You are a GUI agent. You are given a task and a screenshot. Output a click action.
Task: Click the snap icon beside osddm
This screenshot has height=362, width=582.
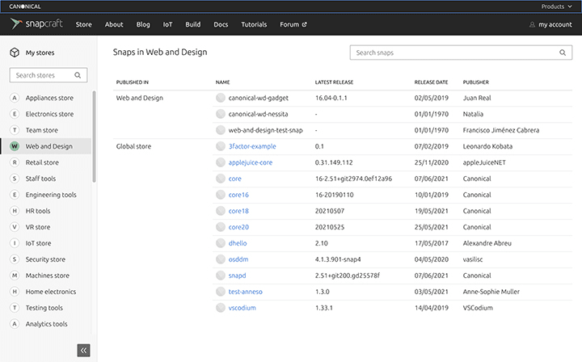[x=221, y=259]
